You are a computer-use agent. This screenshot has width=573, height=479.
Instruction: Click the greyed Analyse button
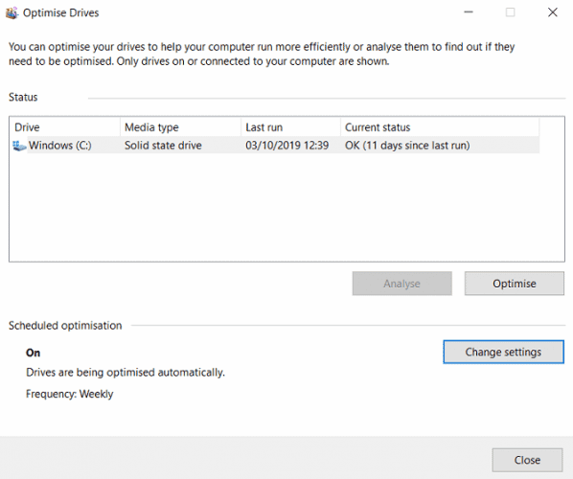pyautogui.click(x=402, y=284)
